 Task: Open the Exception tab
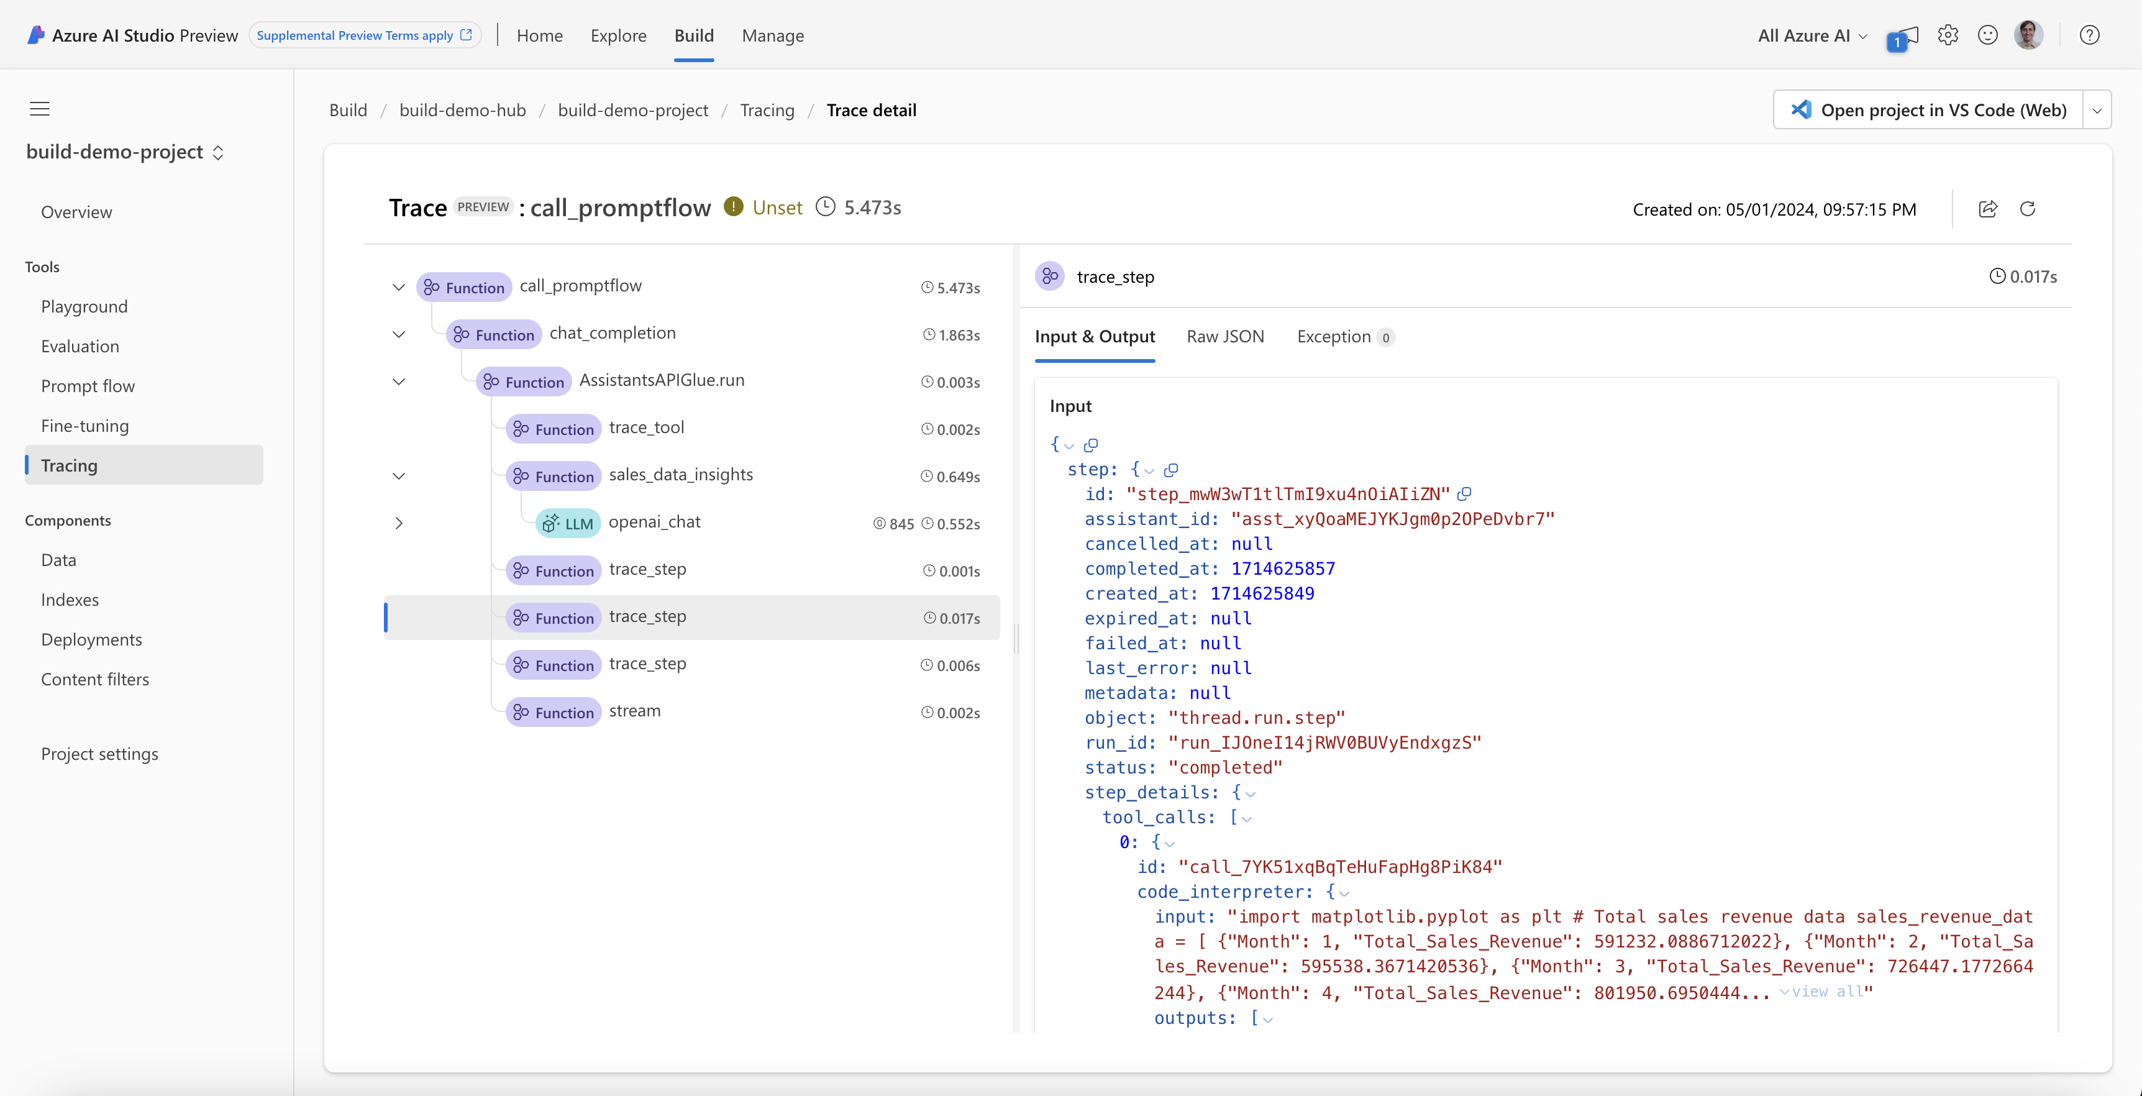point(1334,337)
